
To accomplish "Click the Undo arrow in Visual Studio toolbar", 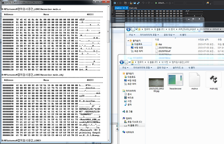I will point(143,3).
